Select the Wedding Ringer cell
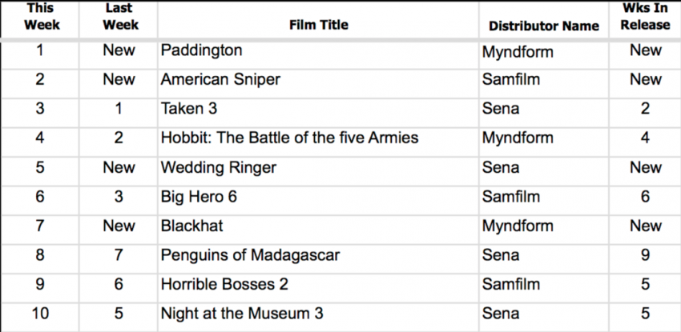 tap(219, 168)
